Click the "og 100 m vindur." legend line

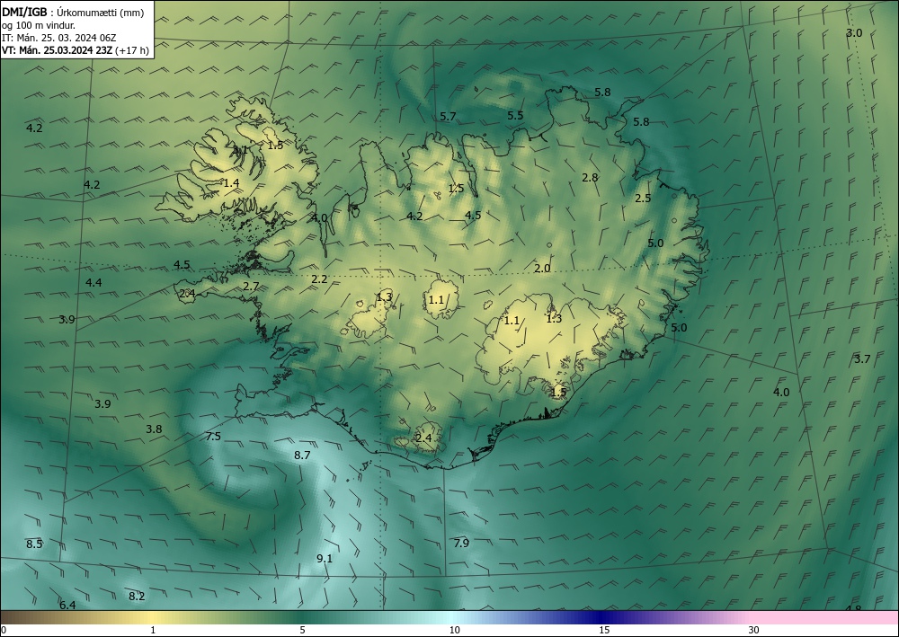[39, 24]
